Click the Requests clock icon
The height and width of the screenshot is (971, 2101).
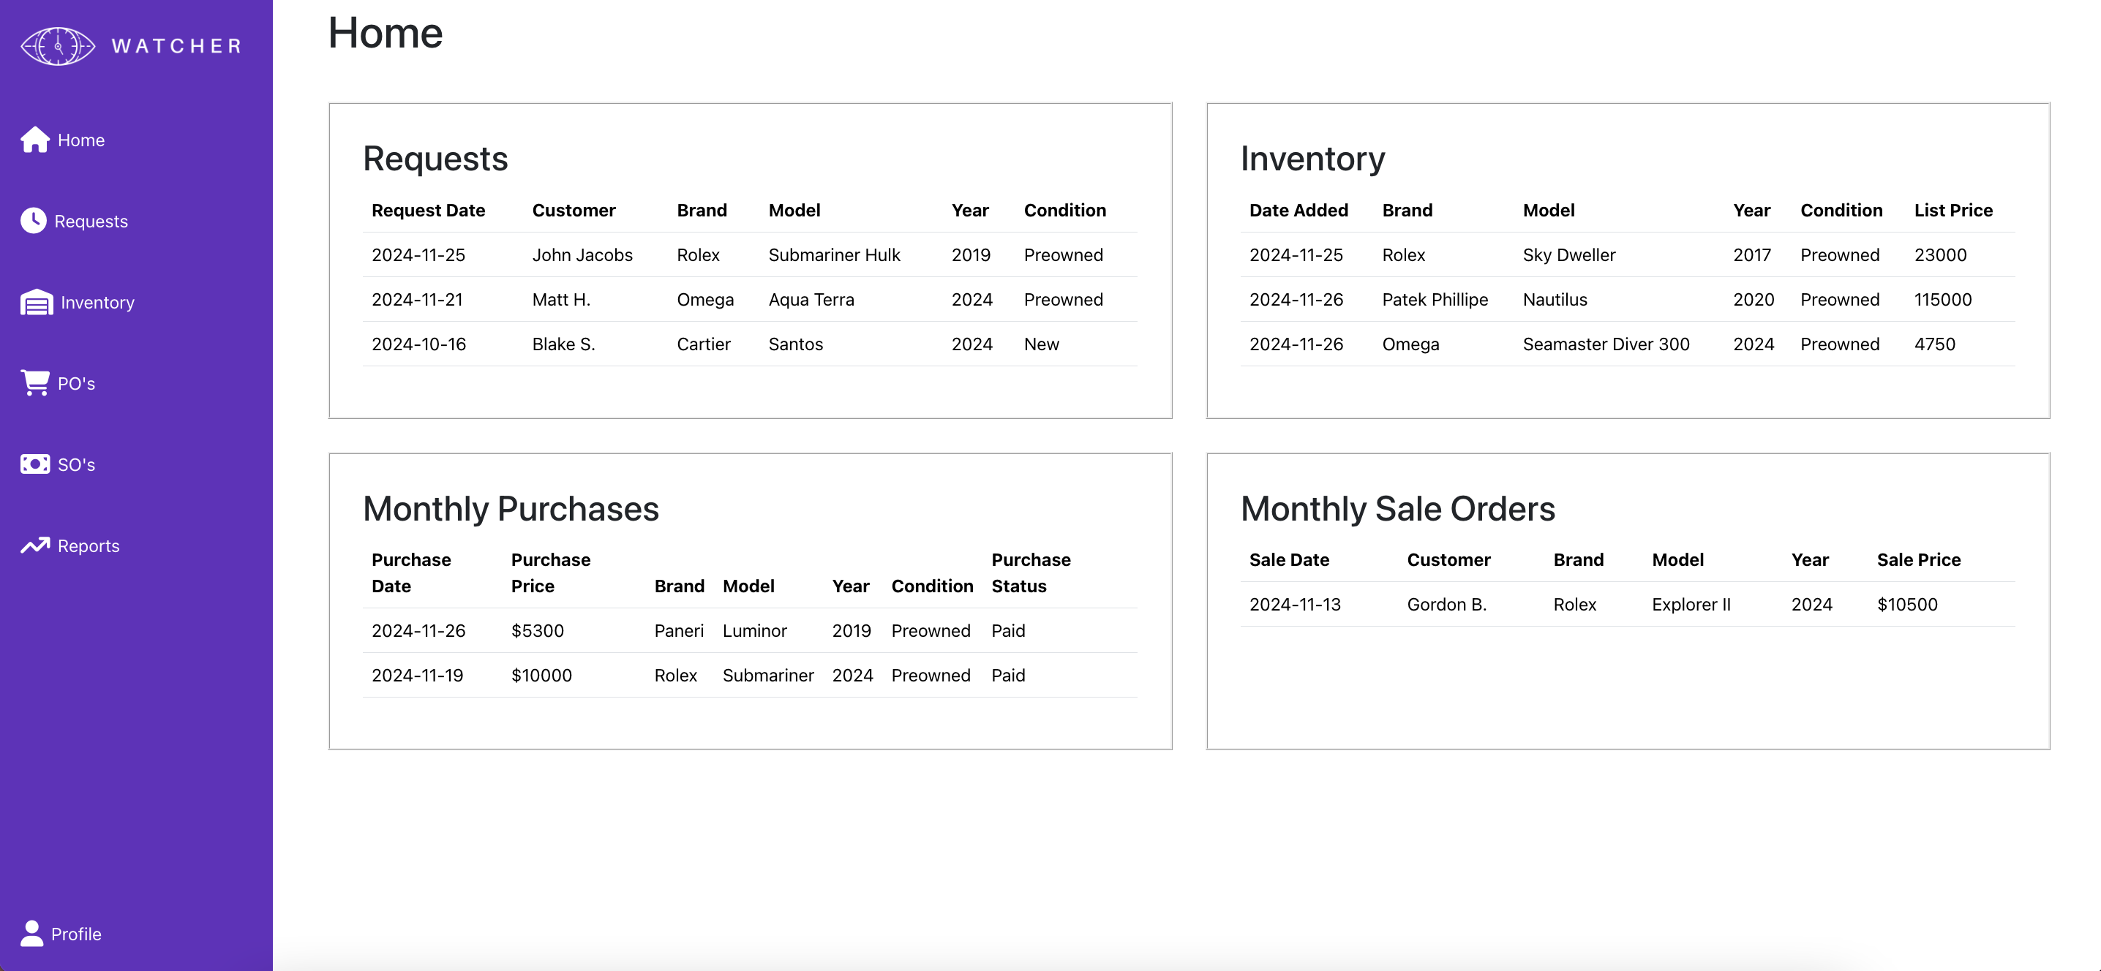pyautogui.click(x=34, y=221)
